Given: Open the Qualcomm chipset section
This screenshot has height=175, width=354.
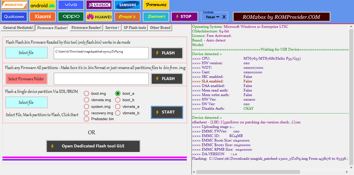Looking at the screenshot, I should click(x=14, y=17).
